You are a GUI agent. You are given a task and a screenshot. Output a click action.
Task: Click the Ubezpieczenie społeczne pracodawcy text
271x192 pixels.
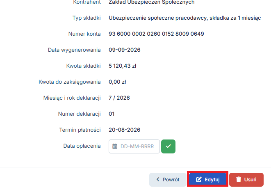point(158,18)
